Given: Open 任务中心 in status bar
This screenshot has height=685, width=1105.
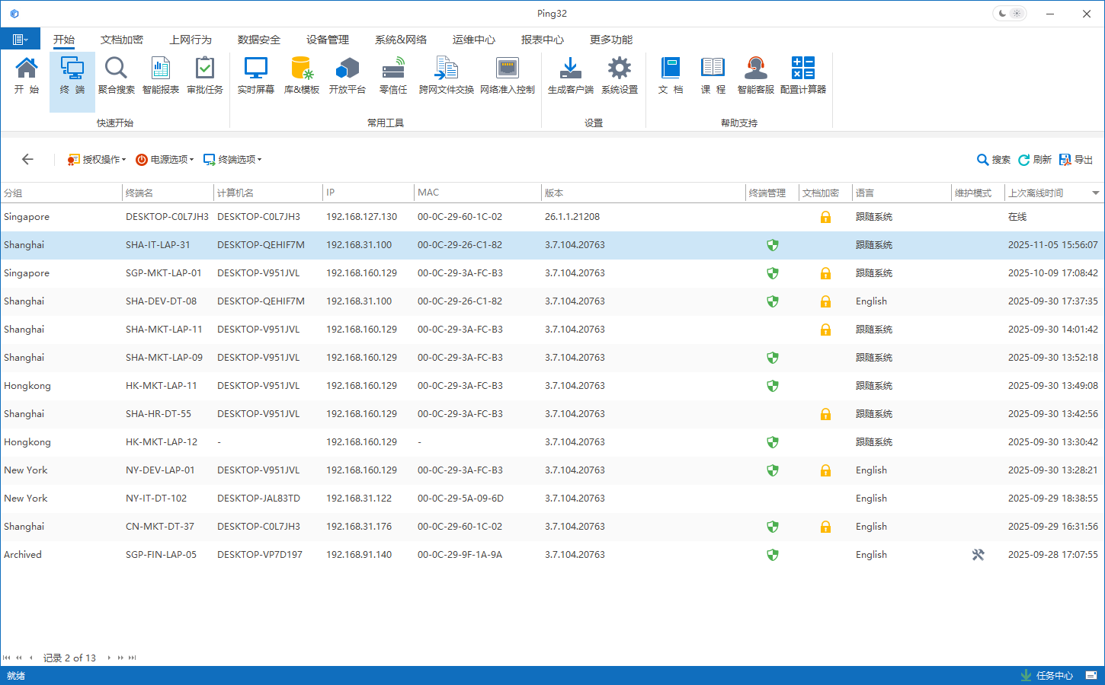Looking at the screenshot, I should [x=1047, y=676].
